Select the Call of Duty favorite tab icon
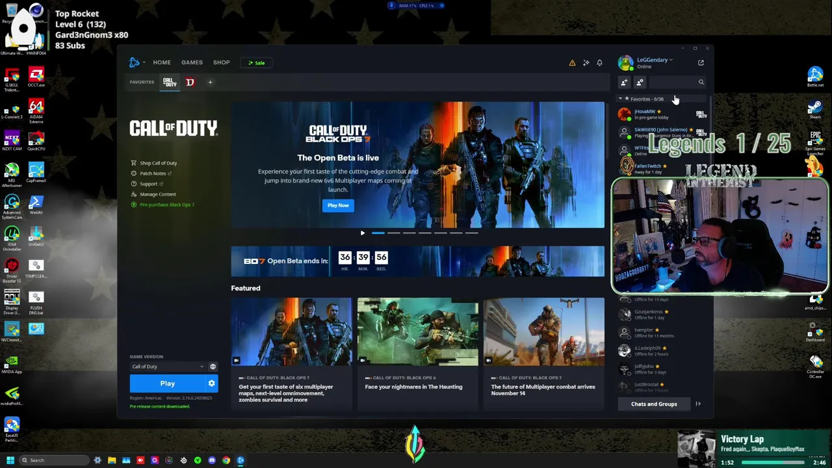The image size is (832, 468). 169,82
